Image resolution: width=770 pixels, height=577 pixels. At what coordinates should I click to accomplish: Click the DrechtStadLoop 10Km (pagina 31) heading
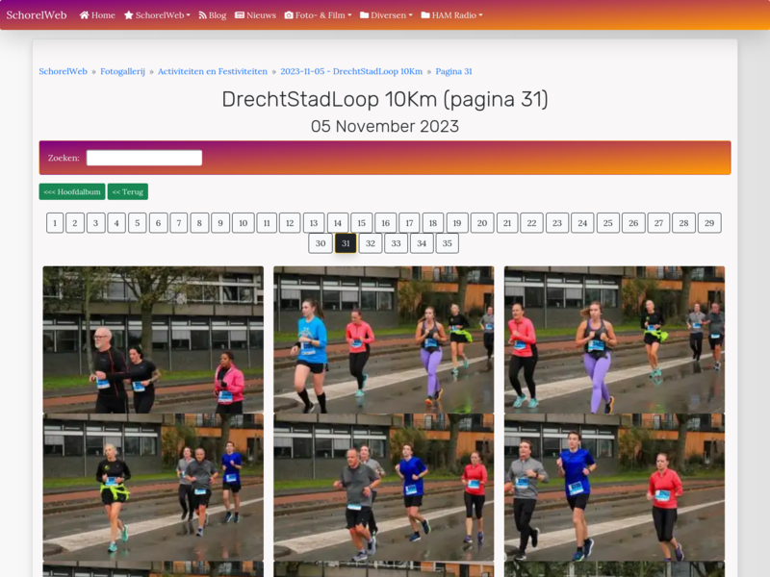pyautogui.click(x=385, y=99)
